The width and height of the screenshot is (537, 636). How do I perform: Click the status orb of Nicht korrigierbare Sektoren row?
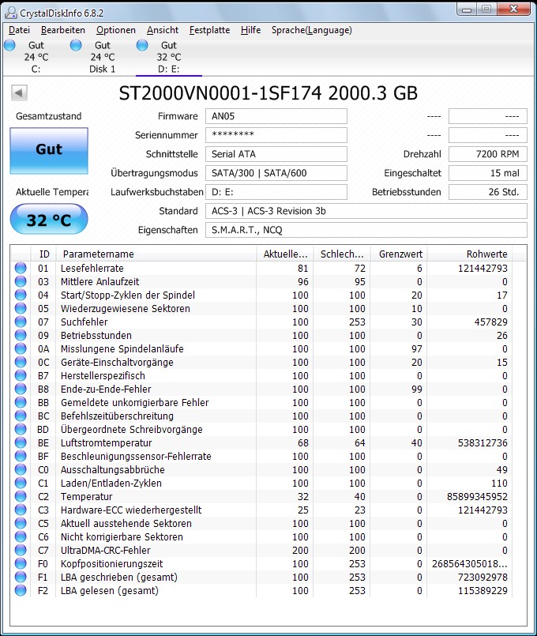[21, 536]
